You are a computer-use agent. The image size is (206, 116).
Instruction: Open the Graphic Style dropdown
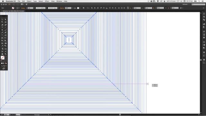pos(80,8)
